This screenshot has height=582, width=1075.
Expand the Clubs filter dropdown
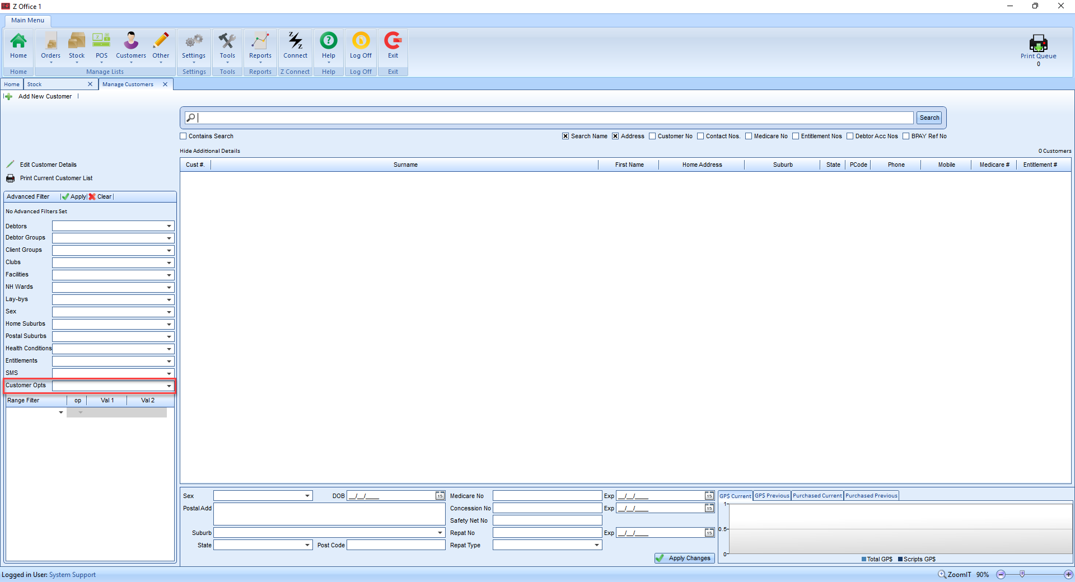coord(169,263)
